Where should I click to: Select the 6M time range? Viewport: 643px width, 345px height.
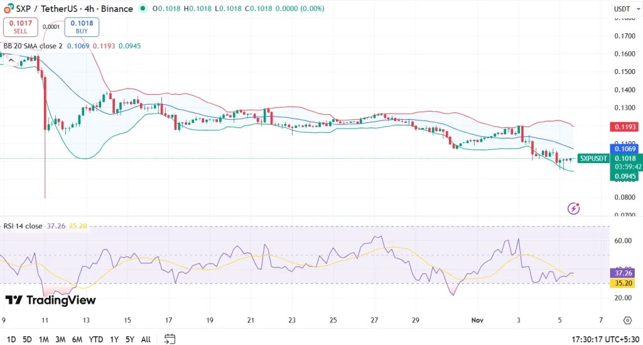[77, 339]
